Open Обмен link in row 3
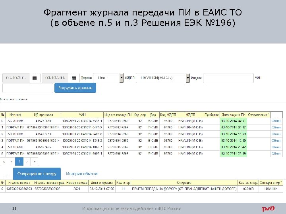This screenshot has height=214, width=286. [x=276, y=140]
